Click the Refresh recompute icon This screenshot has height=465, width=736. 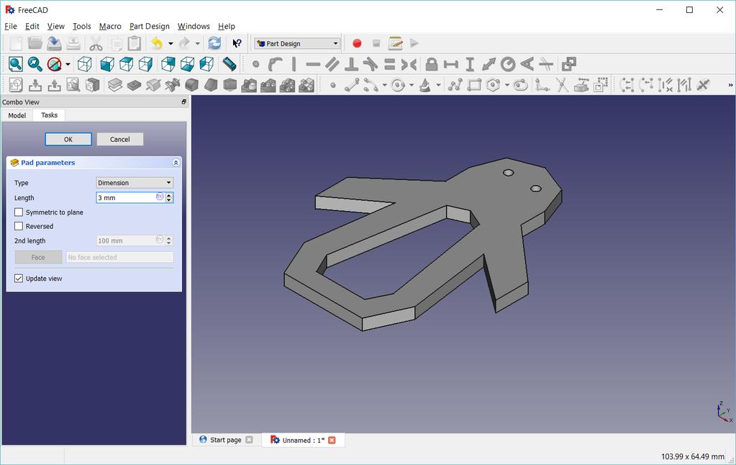point(214,43)
